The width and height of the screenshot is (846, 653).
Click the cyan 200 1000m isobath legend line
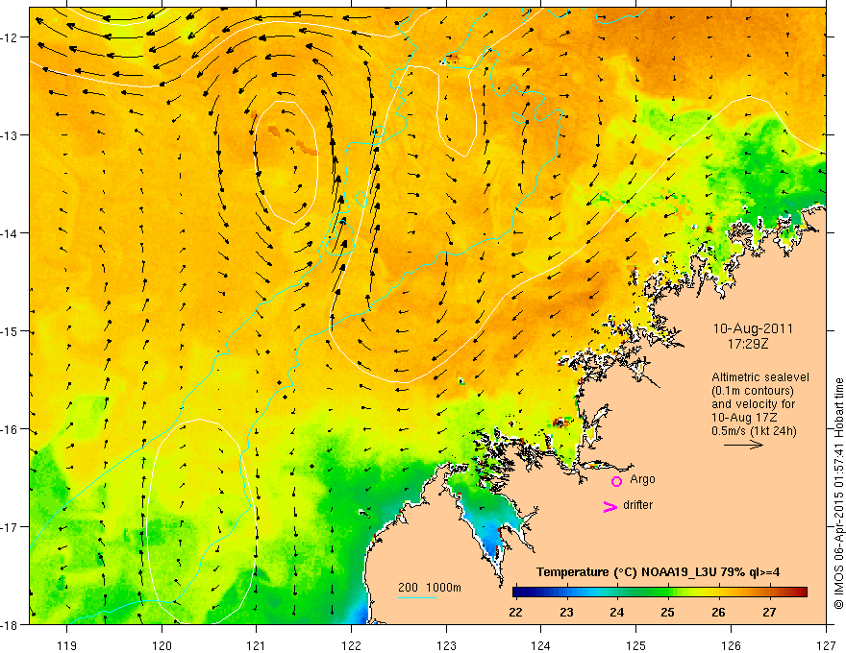click(417, 597)
